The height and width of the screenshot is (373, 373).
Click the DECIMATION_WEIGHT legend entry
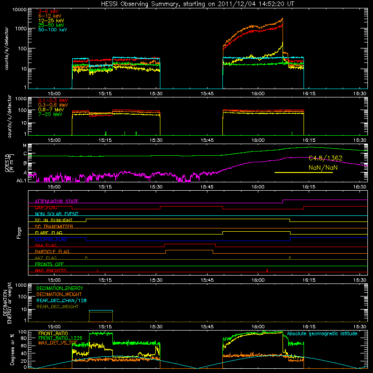pyautogui.click(x=59, y=295)
